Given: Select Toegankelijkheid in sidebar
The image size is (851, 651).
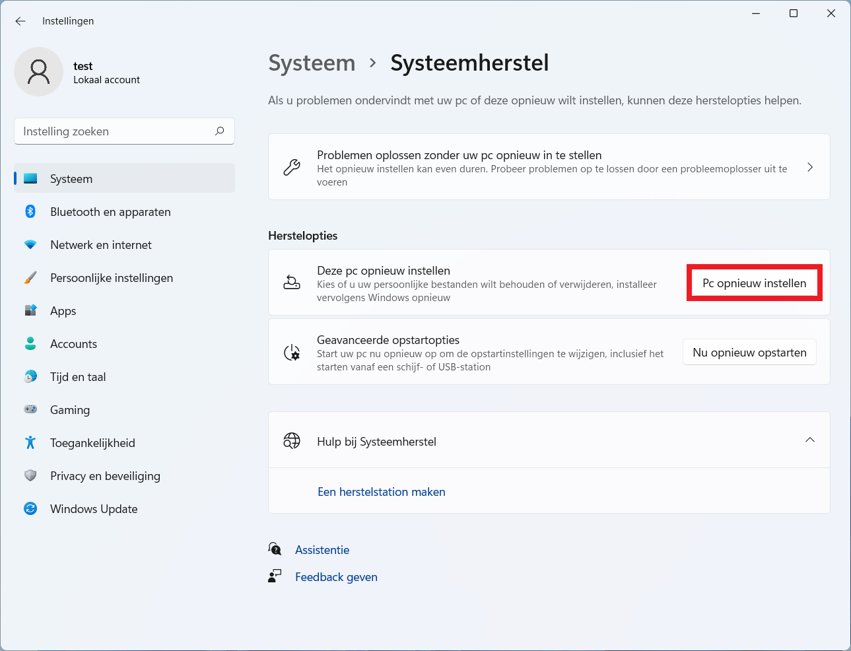Looking at the screenshot, I should tap(124, 442).
